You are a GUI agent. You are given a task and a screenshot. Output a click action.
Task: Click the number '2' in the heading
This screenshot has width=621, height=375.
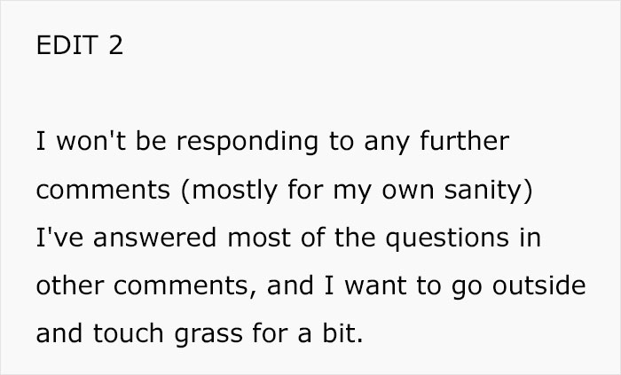point(115,46)
